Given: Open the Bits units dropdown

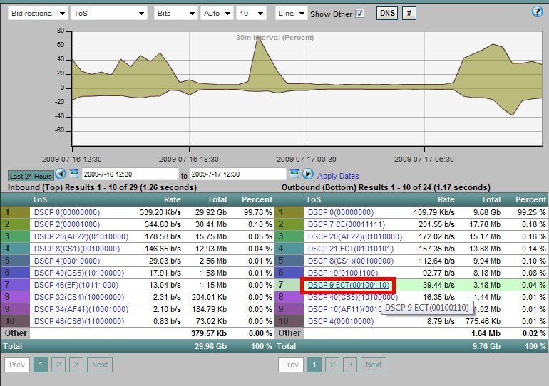Looking at the screenshot, I should (x=176, y=14).
